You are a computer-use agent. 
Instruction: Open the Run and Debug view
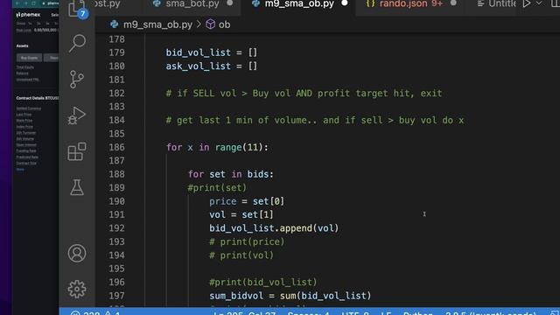(77, 115)
